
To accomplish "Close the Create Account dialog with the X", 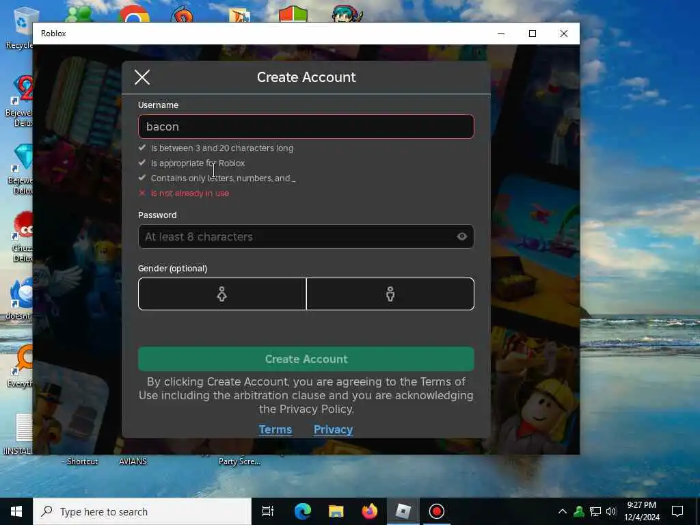I will [x=142, y=77].
